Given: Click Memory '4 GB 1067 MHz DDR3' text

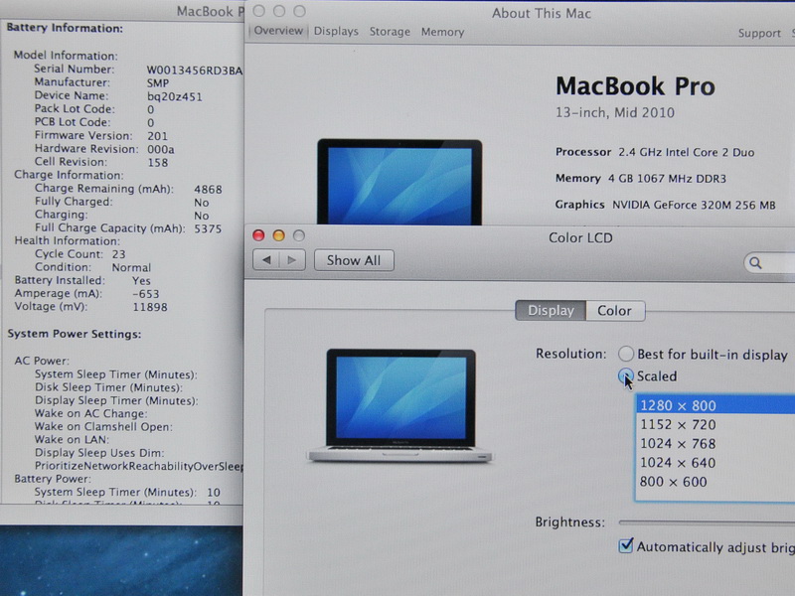Looking at the screenshot, I should pyautogui.click(x=667, y=179).
